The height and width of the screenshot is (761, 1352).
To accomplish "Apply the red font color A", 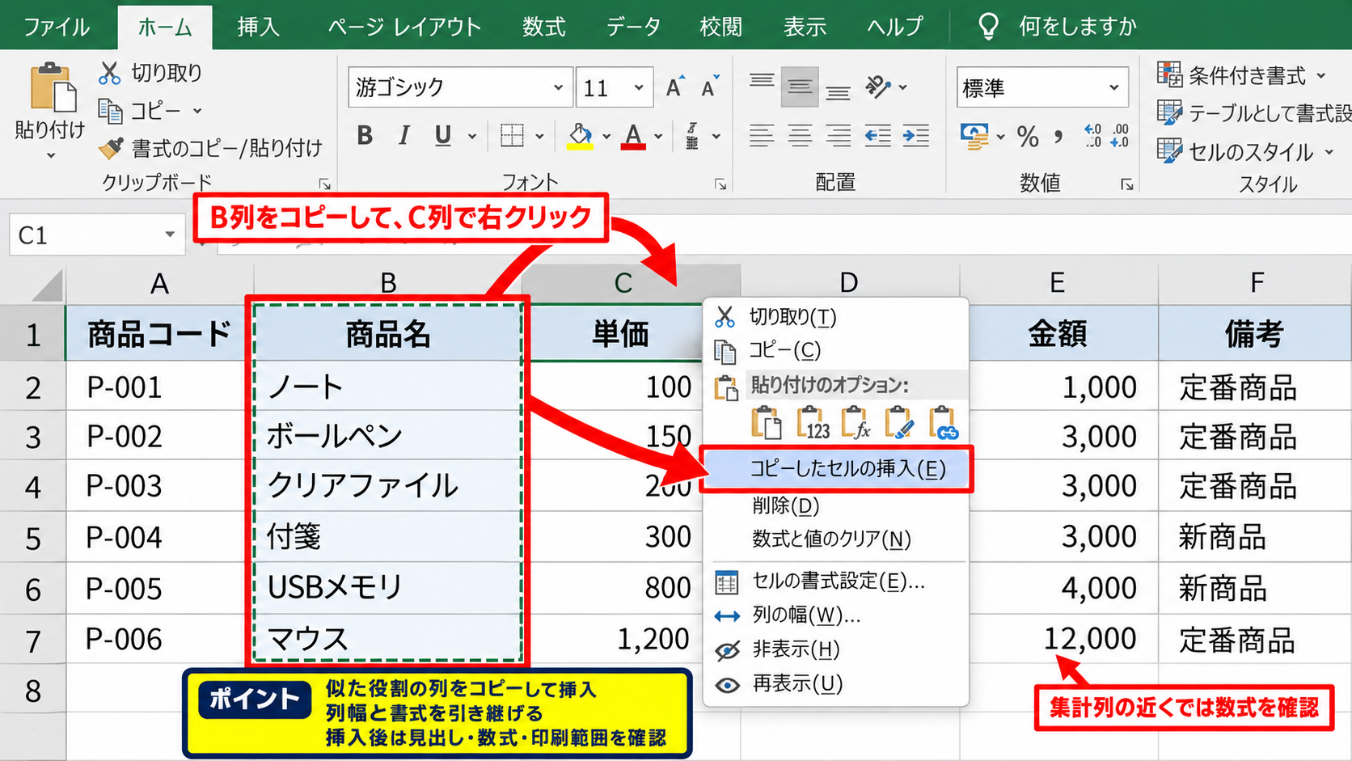I will pyautogui.click(x=633, y=136).
